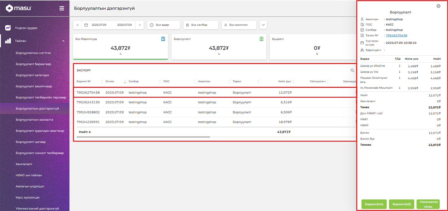Click the Борлуулалт card green icon
The height and width of the screenshot is (211, 448).
click(261, 39)
